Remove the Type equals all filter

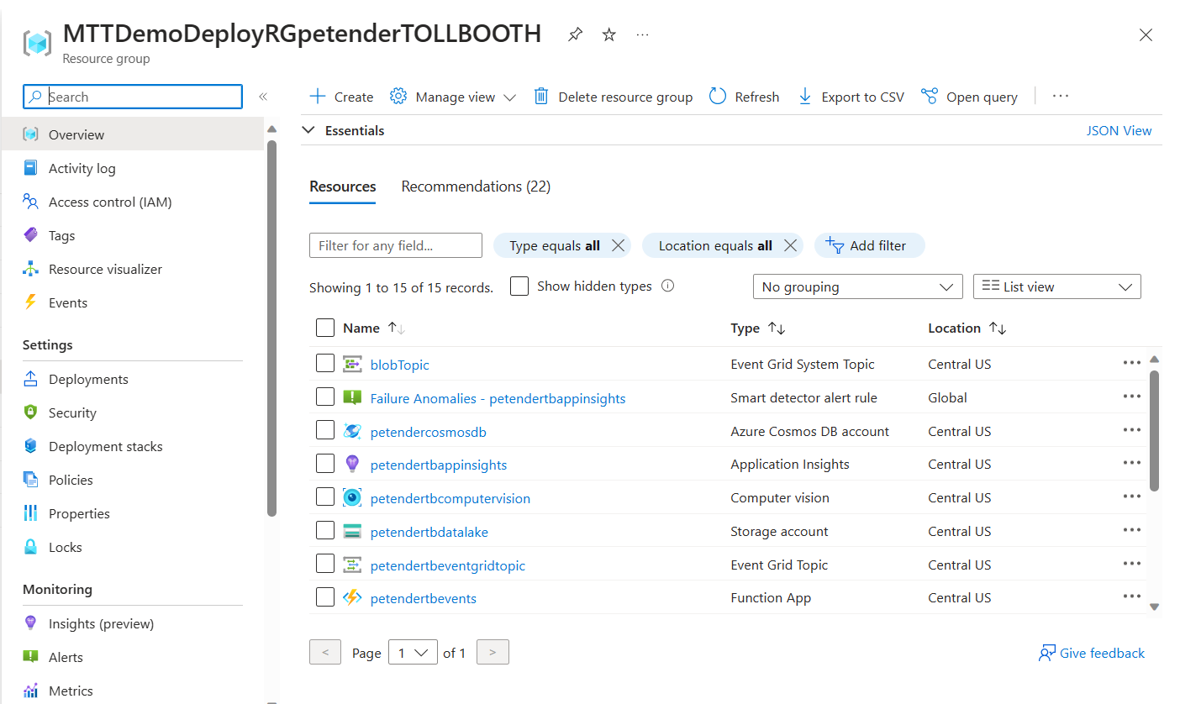(x=618, y=245)
